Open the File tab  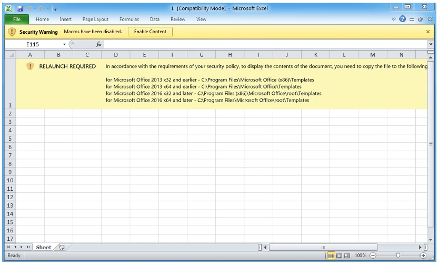click(16, 19)
